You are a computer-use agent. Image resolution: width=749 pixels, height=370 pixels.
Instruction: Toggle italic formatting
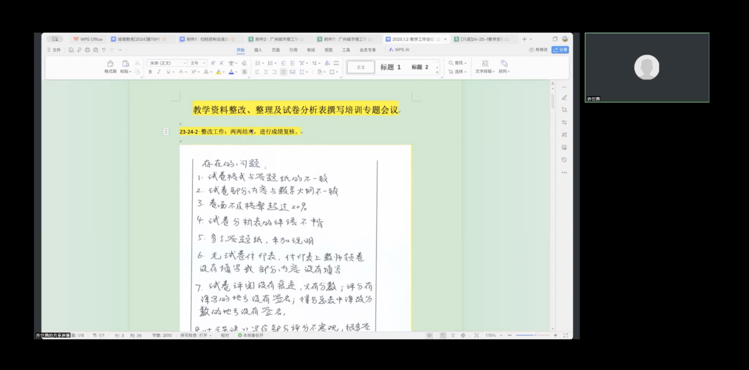158,72
